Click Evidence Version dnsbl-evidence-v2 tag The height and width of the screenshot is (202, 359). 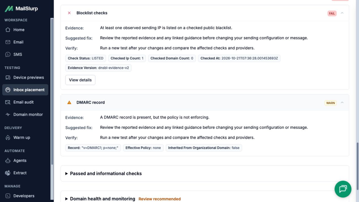tap(98, 68)
